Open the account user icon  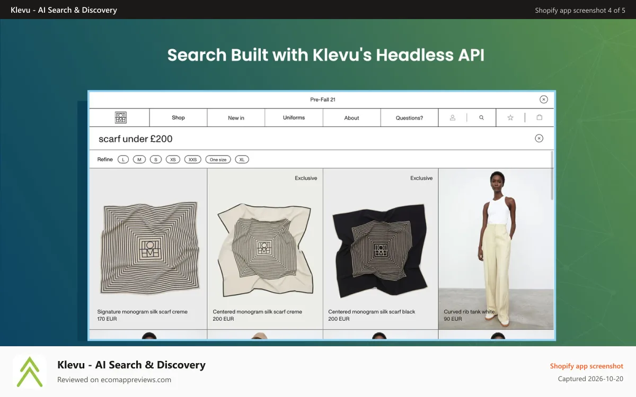pos(453,118)
